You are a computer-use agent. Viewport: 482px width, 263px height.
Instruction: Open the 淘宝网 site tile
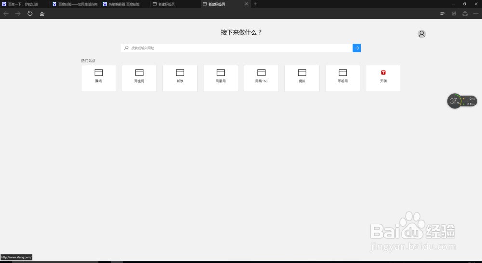coord(139,78)
